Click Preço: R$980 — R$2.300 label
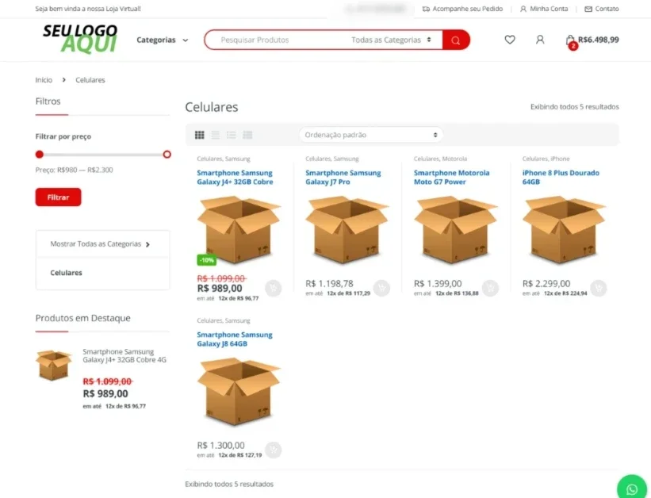The height and width of the screenshot is (498, 651). (x=74, y=170)
